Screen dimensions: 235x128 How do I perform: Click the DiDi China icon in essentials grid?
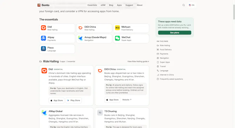(80, 28)
